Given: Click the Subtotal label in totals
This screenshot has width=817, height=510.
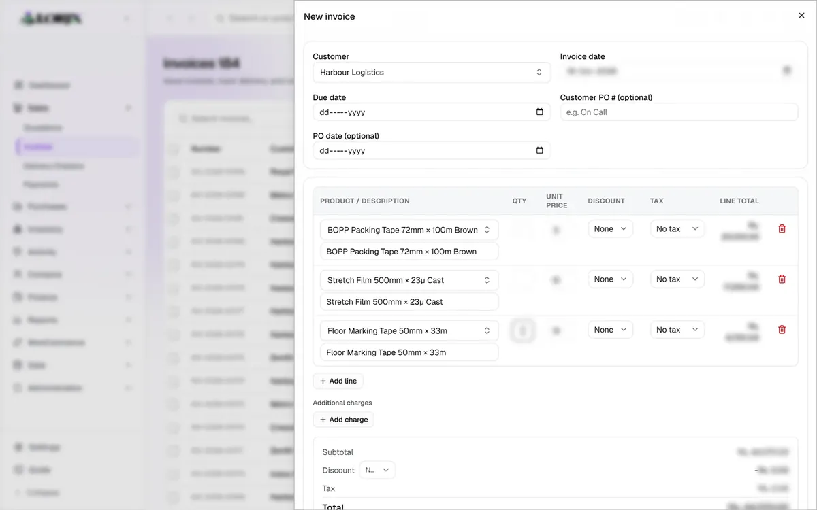Looking at the screenshot, I should tap(338, 452).
